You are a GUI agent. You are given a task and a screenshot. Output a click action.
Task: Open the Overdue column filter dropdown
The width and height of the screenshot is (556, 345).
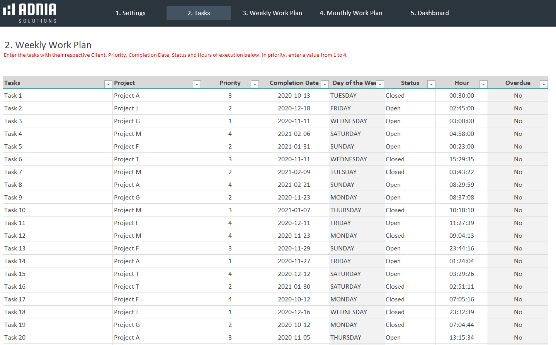point(544,85)
